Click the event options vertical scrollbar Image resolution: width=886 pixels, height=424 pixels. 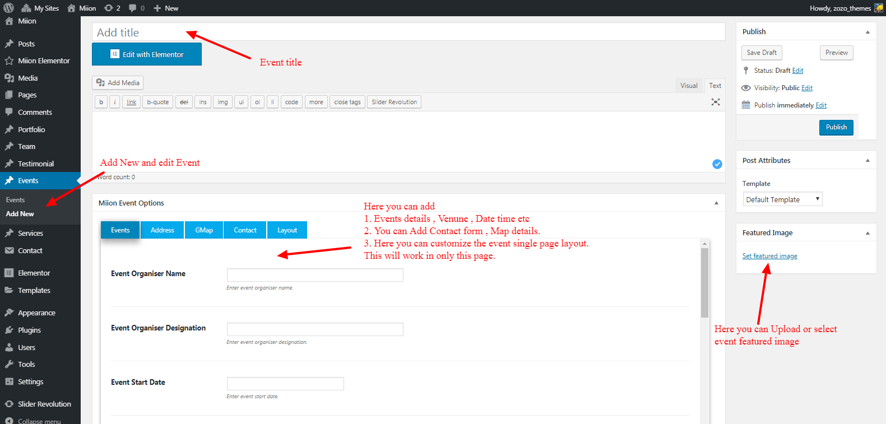click(704, 283)
